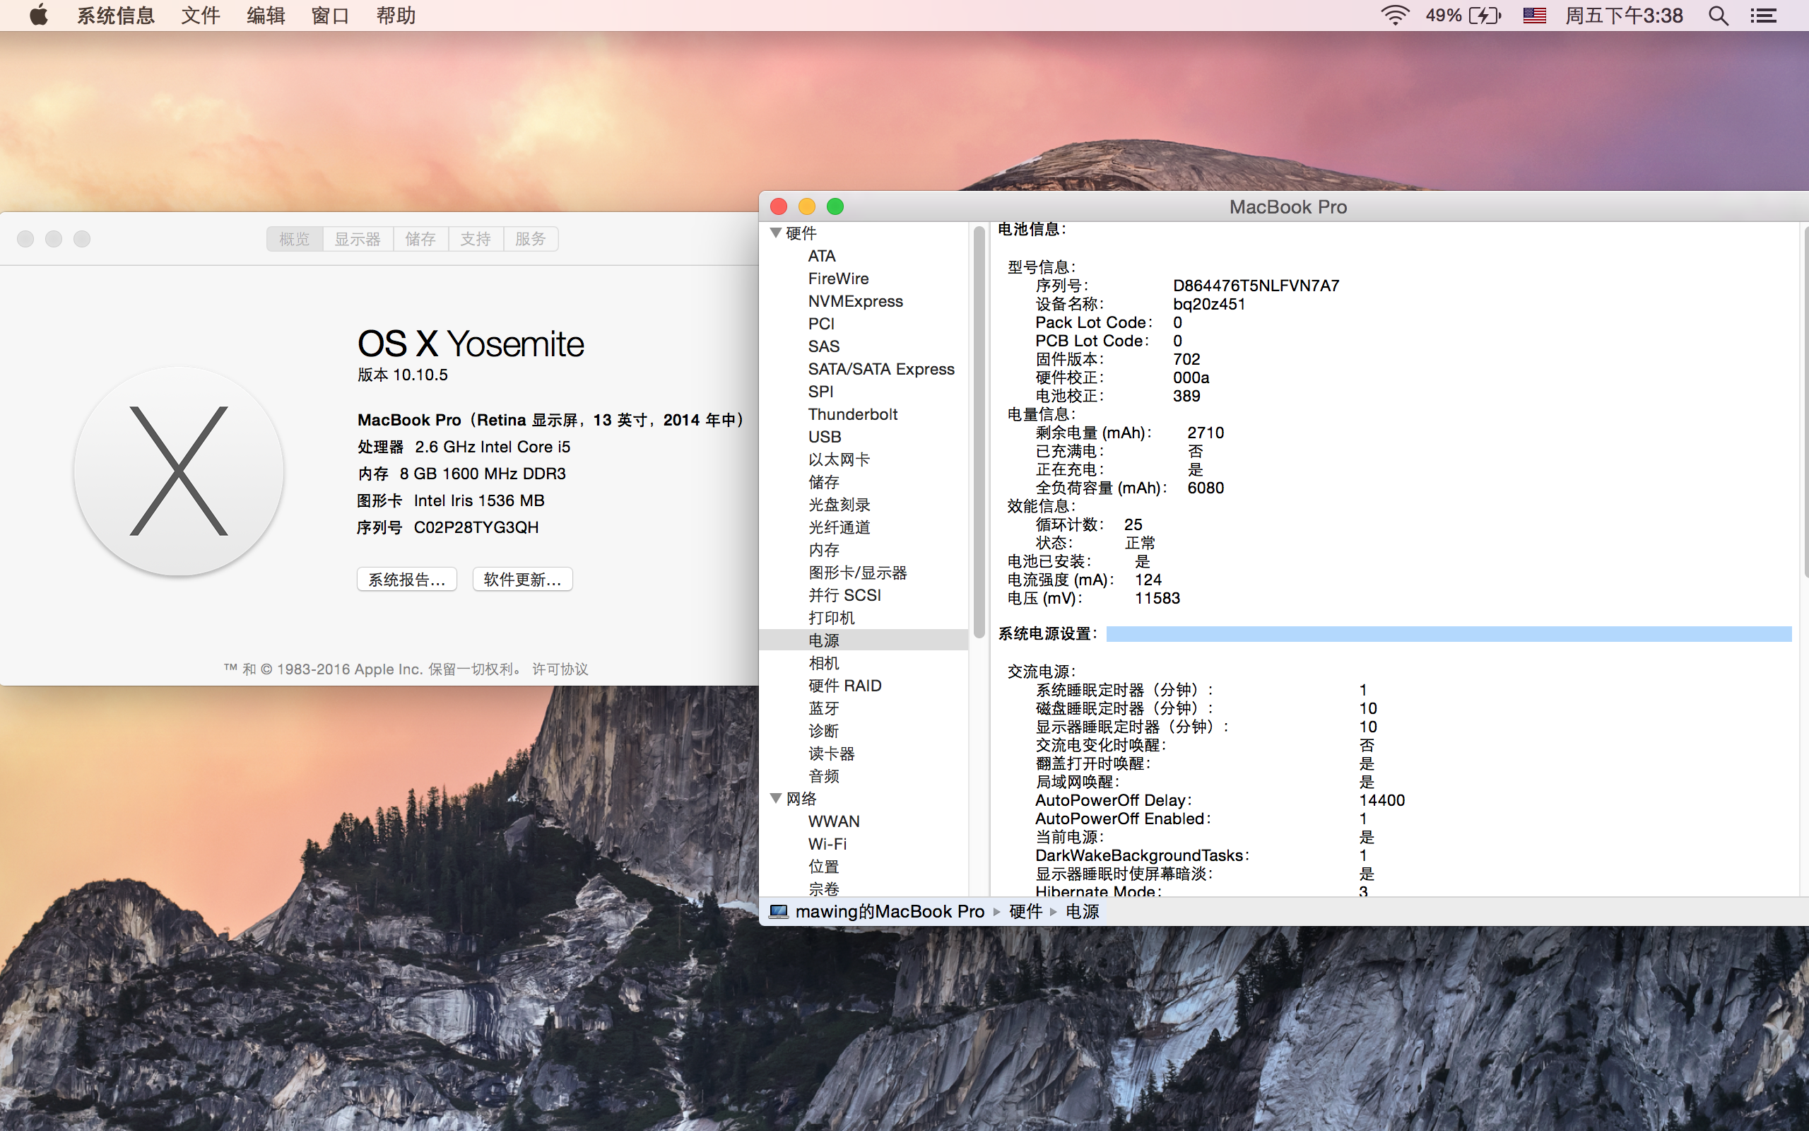Open Notification Center list icon

pyautogui.click(x=1763, y=16)
